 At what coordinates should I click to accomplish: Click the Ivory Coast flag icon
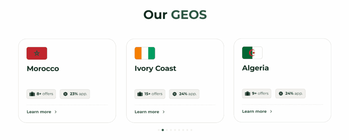click(145, 53)
